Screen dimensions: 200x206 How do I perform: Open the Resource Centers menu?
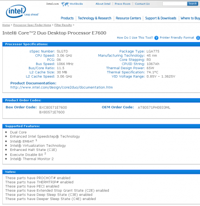tap(128, 18)
